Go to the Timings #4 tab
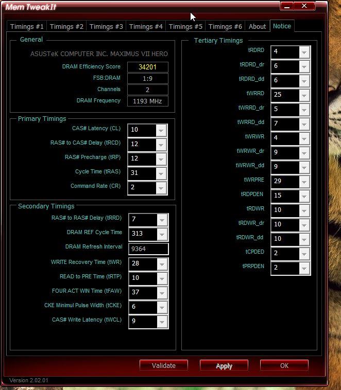Viewport: 341px width, 390px height. [146, 26]
